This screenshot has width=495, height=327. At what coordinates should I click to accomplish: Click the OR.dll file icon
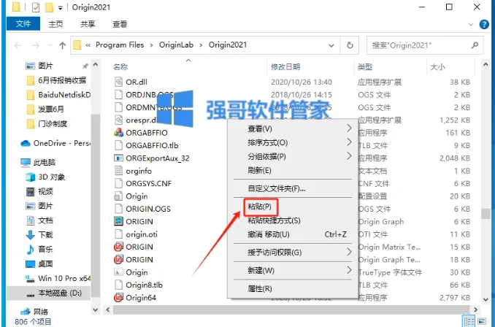click(x=118, y=82)
